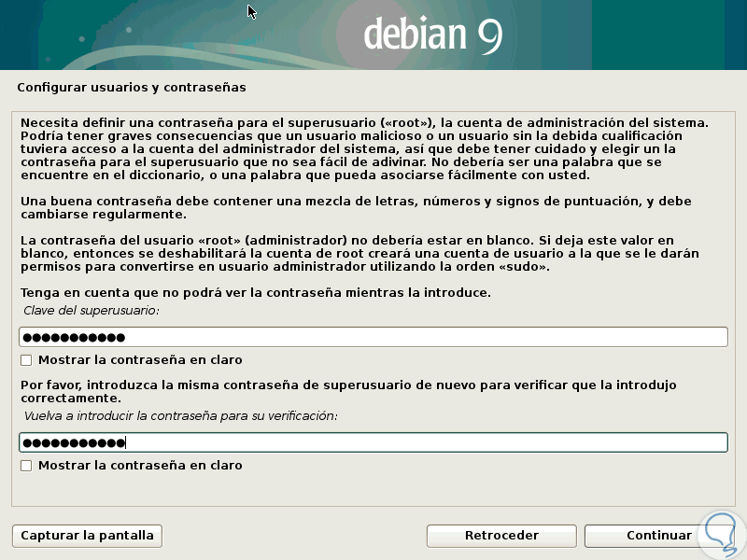
Task: Click Capturar la pantalla button
Action: tap(87, 536)
